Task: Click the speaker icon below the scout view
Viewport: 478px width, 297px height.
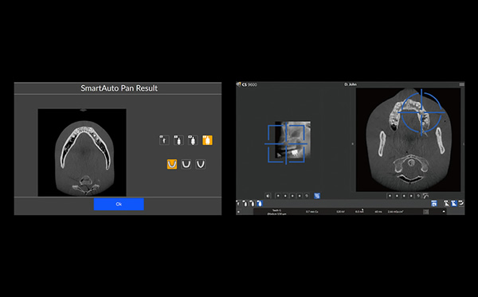Action: [x=268, y=196]
